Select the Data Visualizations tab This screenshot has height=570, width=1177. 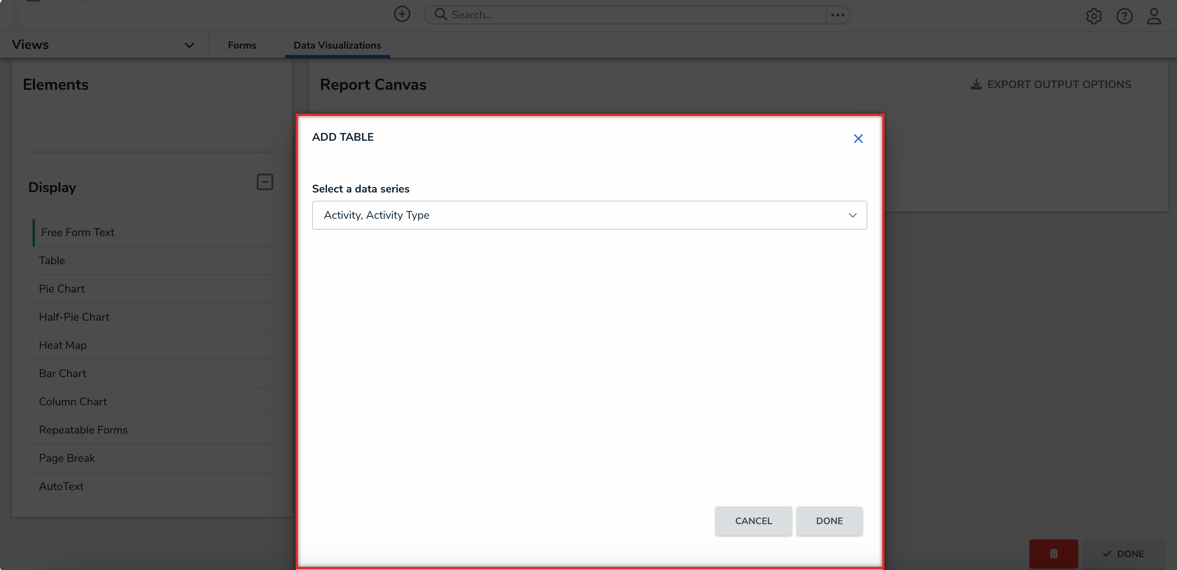click(x=337, y=45)
